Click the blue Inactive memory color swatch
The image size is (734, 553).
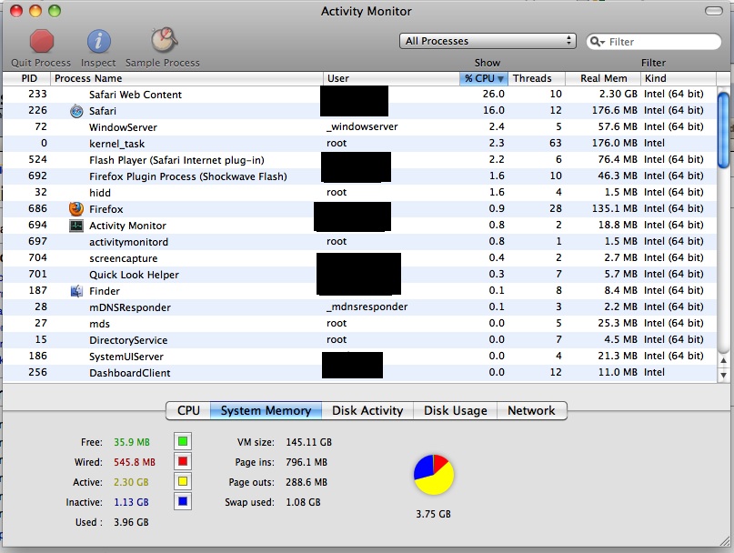tap(183, 501)
